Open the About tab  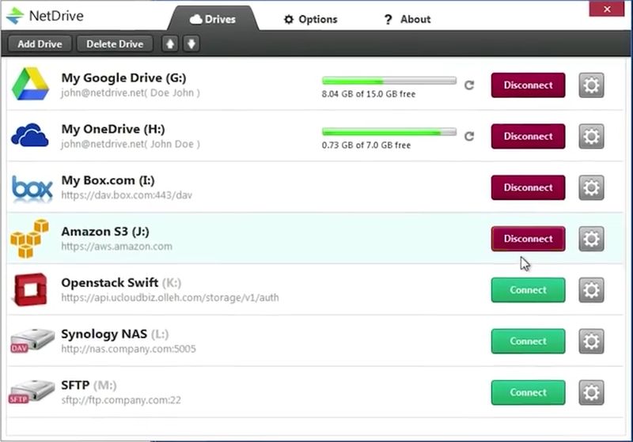[x=407, y=19]
